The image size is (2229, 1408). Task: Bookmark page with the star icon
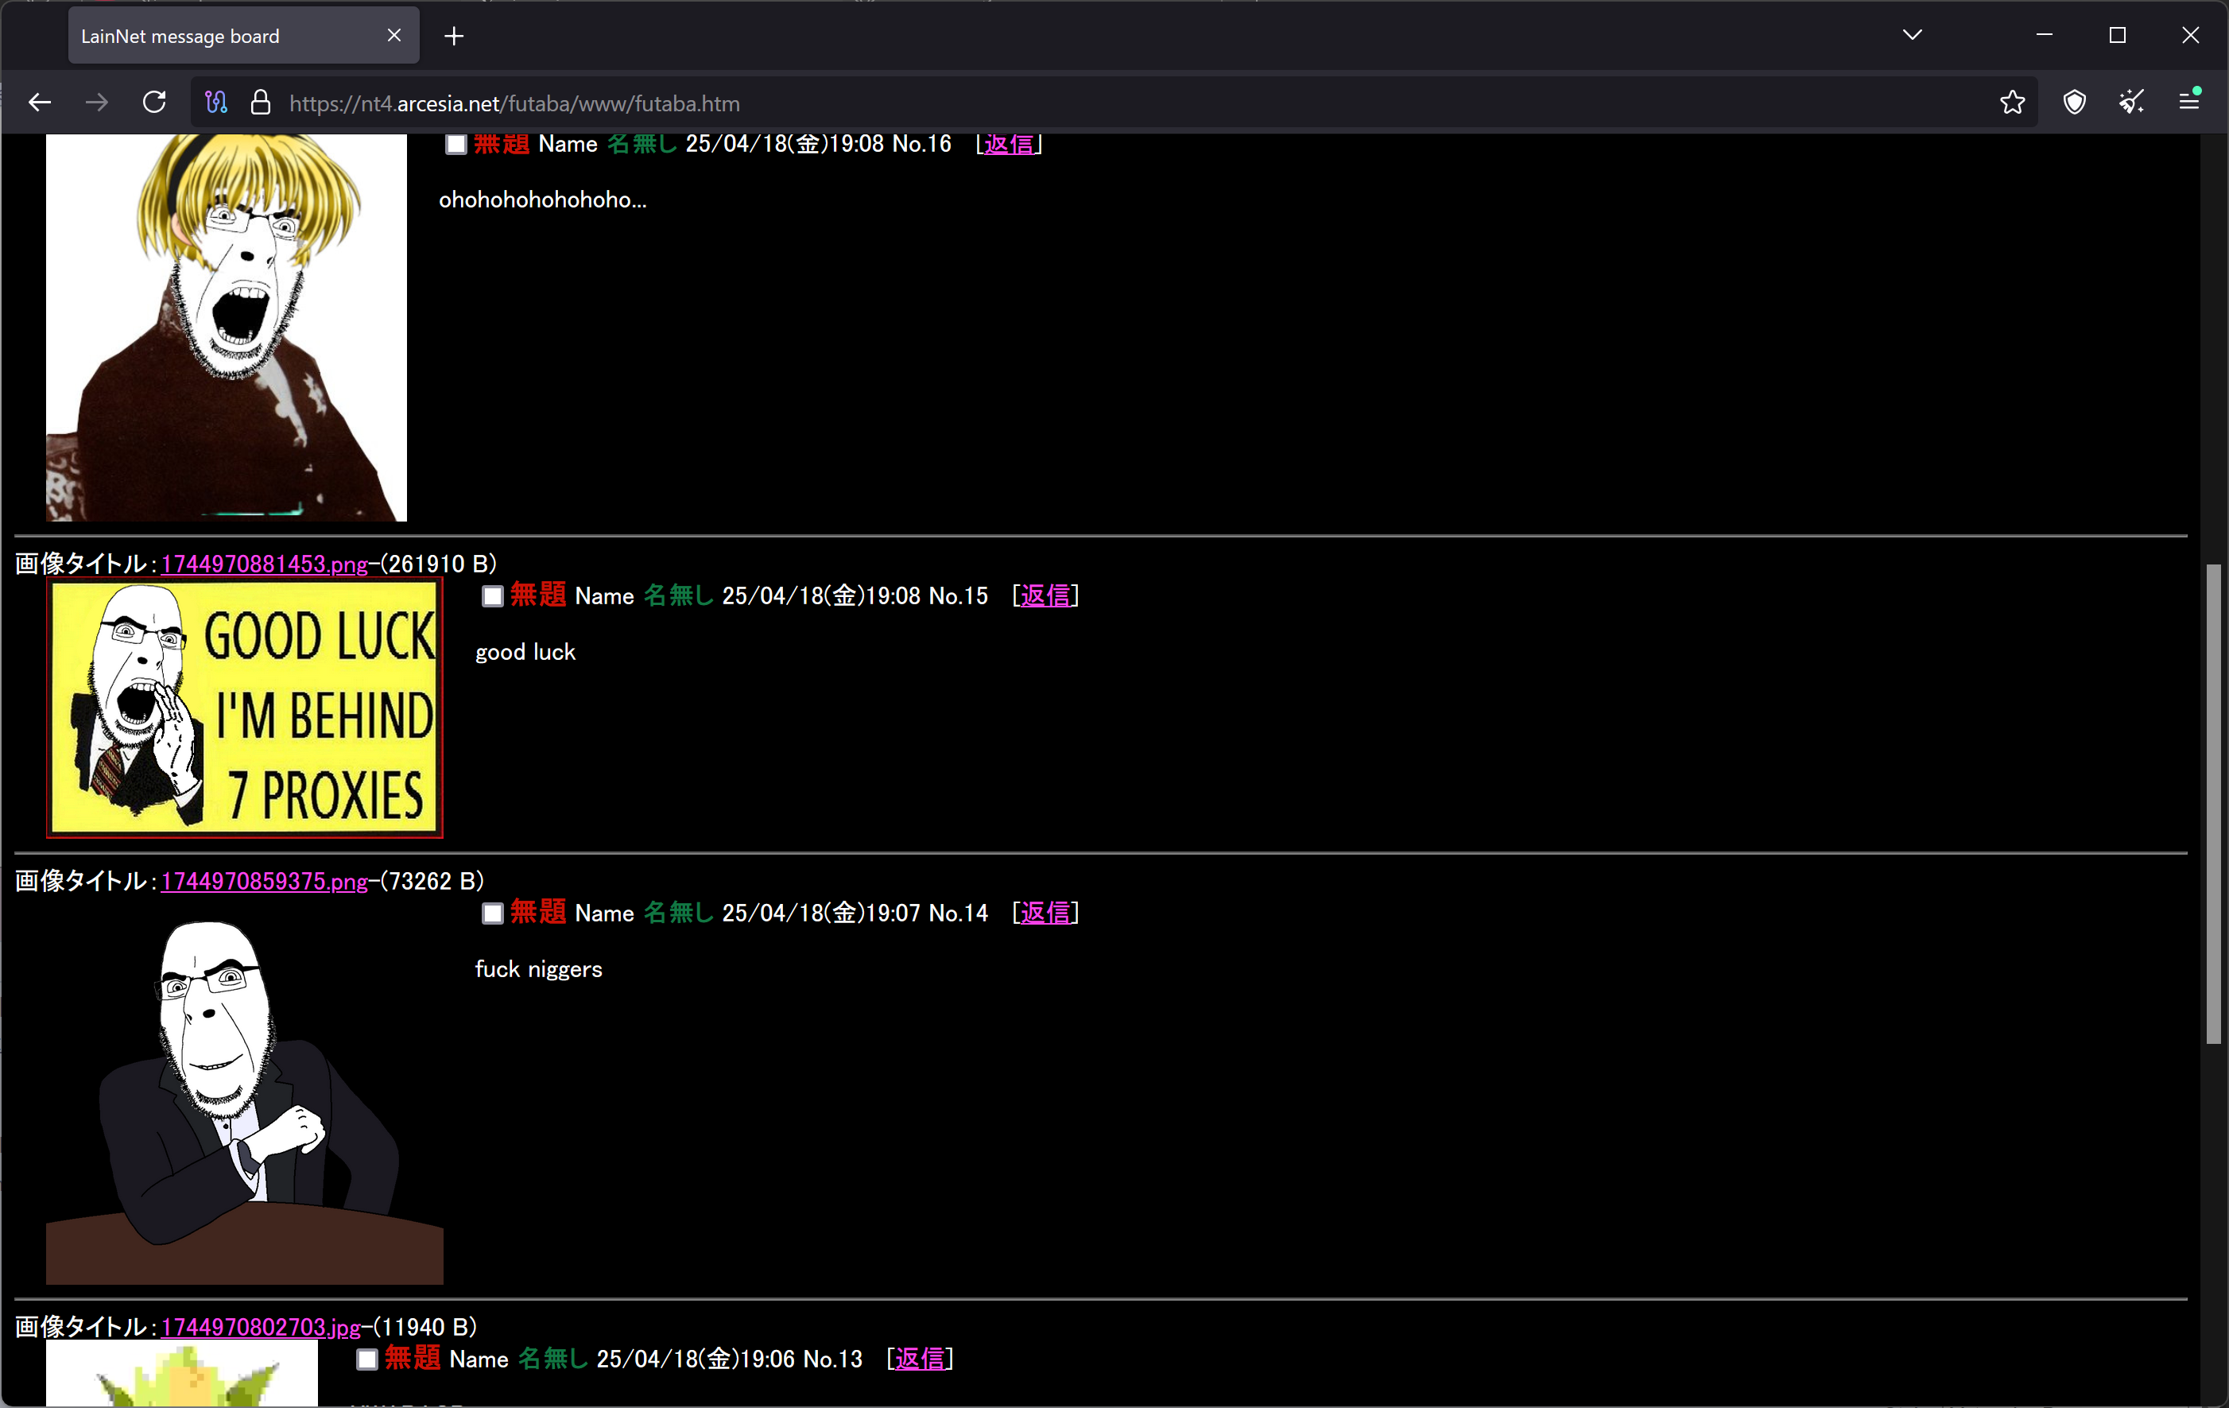(2011, 103)
